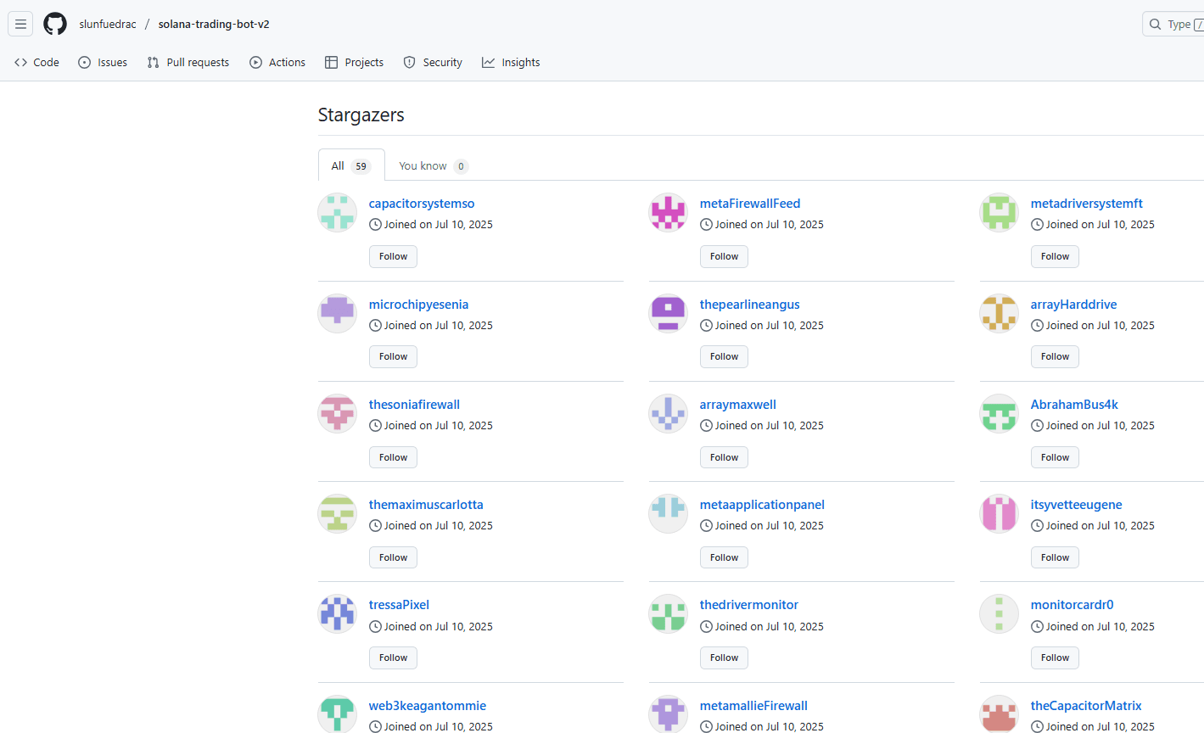
Task: Switch to the Projects tab
Action: click(355, 62)
